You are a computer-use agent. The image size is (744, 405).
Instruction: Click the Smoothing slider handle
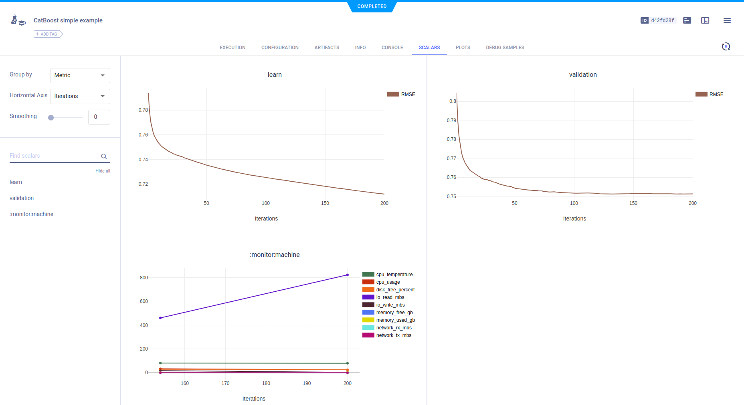click(x=51, y=118)
